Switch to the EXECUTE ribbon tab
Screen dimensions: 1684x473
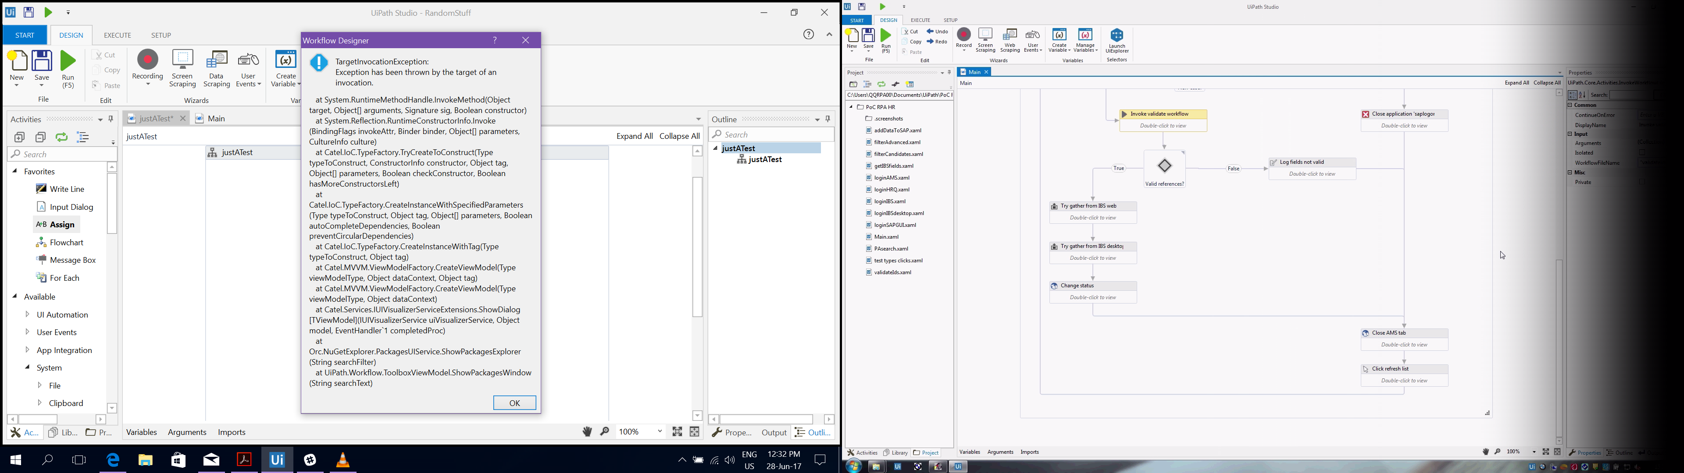[118, 35]
